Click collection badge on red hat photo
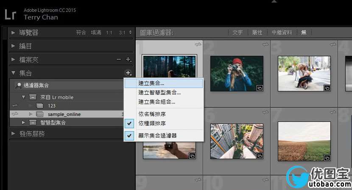This screenshot has width=352, height=190. click(260, 88)
